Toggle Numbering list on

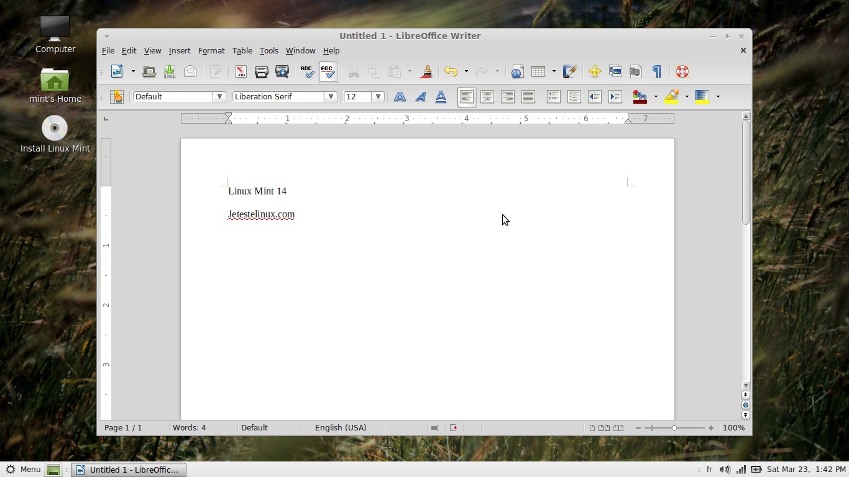tap(554, 96)
